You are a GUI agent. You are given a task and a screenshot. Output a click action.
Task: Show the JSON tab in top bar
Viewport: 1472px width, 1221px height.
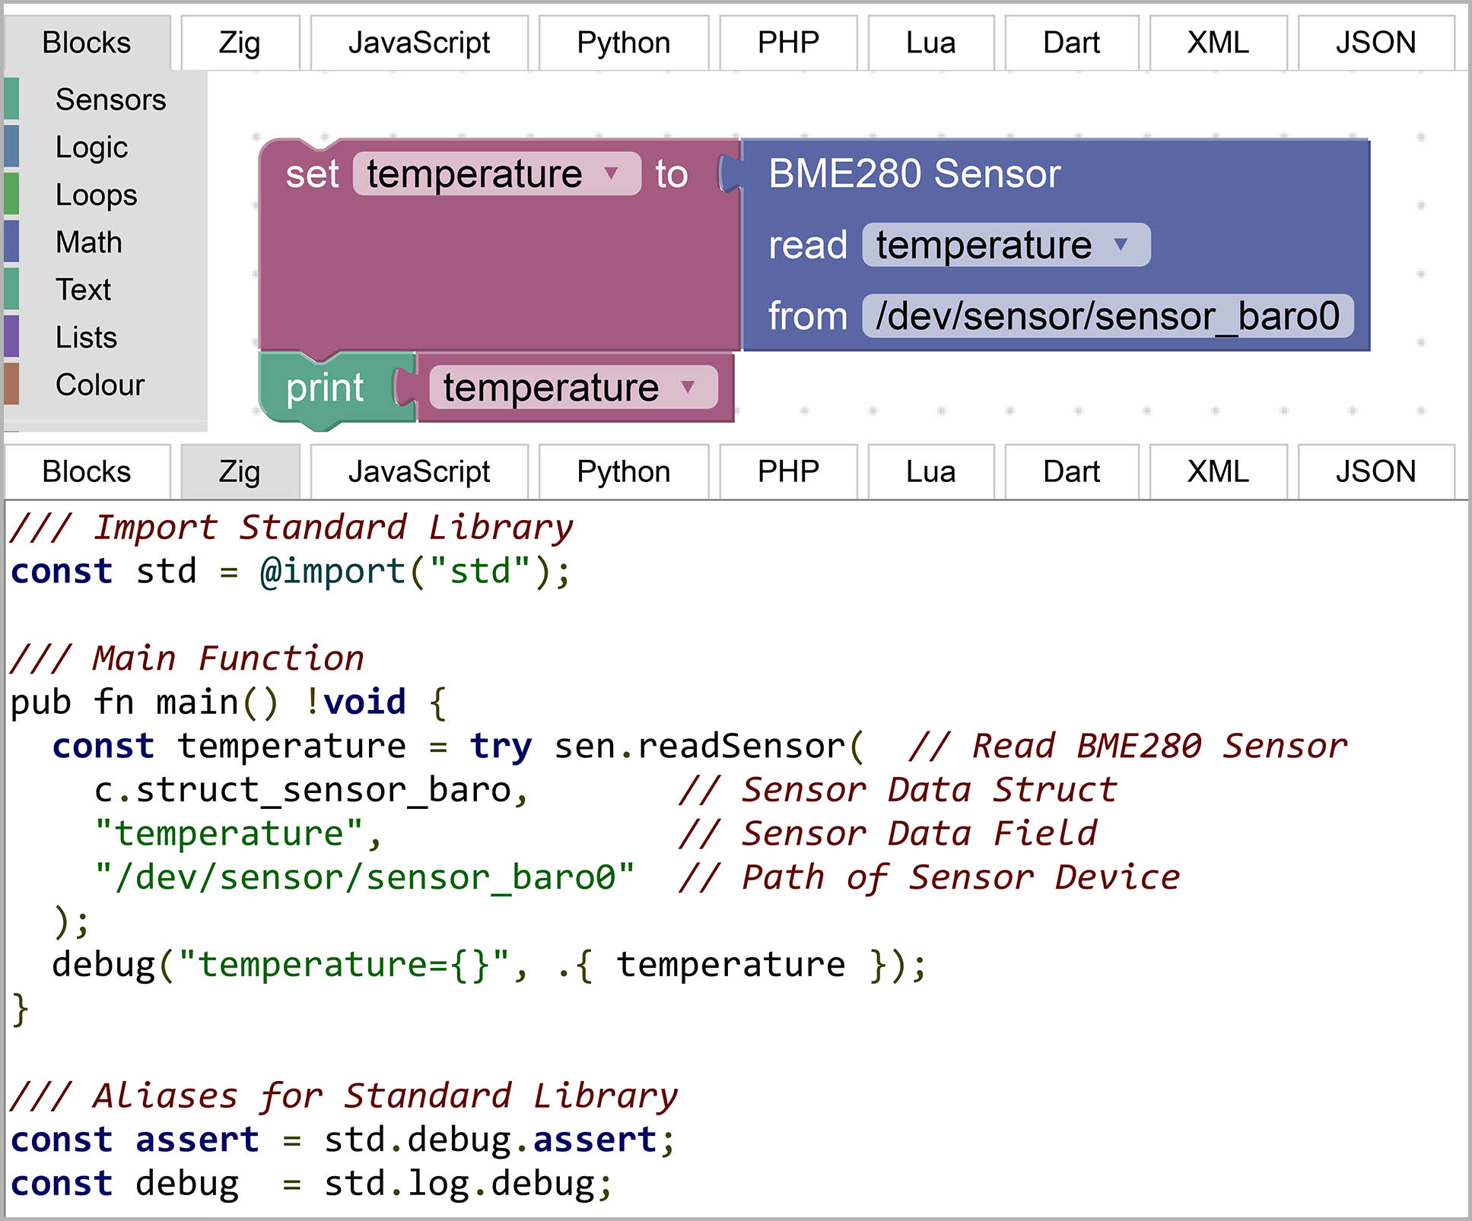pos(1375,43)
